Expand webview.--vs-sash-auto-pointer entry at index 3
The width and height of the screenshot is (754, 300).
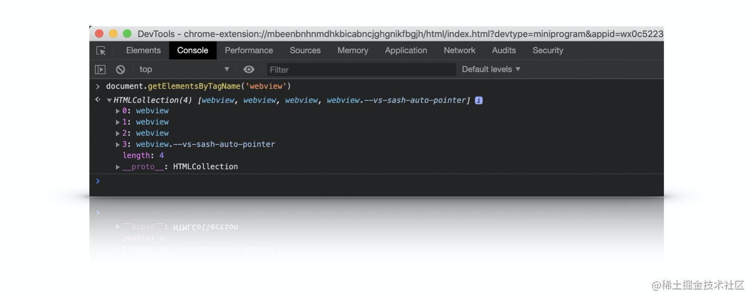pos(118,145)
